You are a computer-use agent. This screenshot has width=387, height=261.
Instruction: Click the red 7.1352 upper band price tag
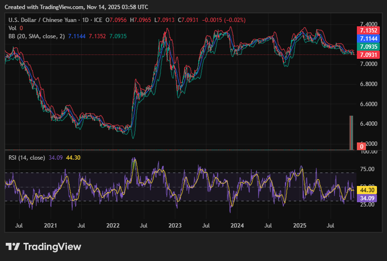click(x=368, y=31)
